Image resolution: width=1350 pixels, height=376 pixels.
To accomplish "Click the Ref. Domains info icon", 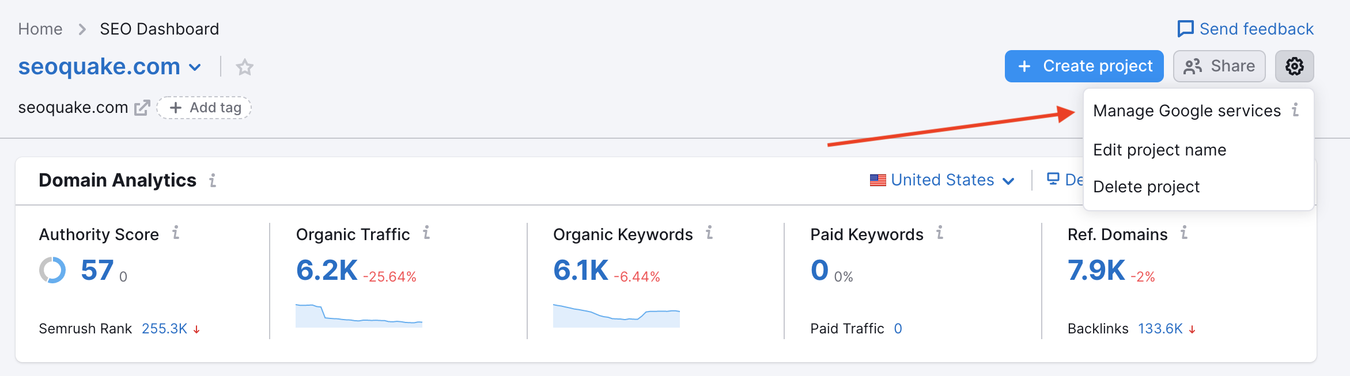I will click(1184, 233).
